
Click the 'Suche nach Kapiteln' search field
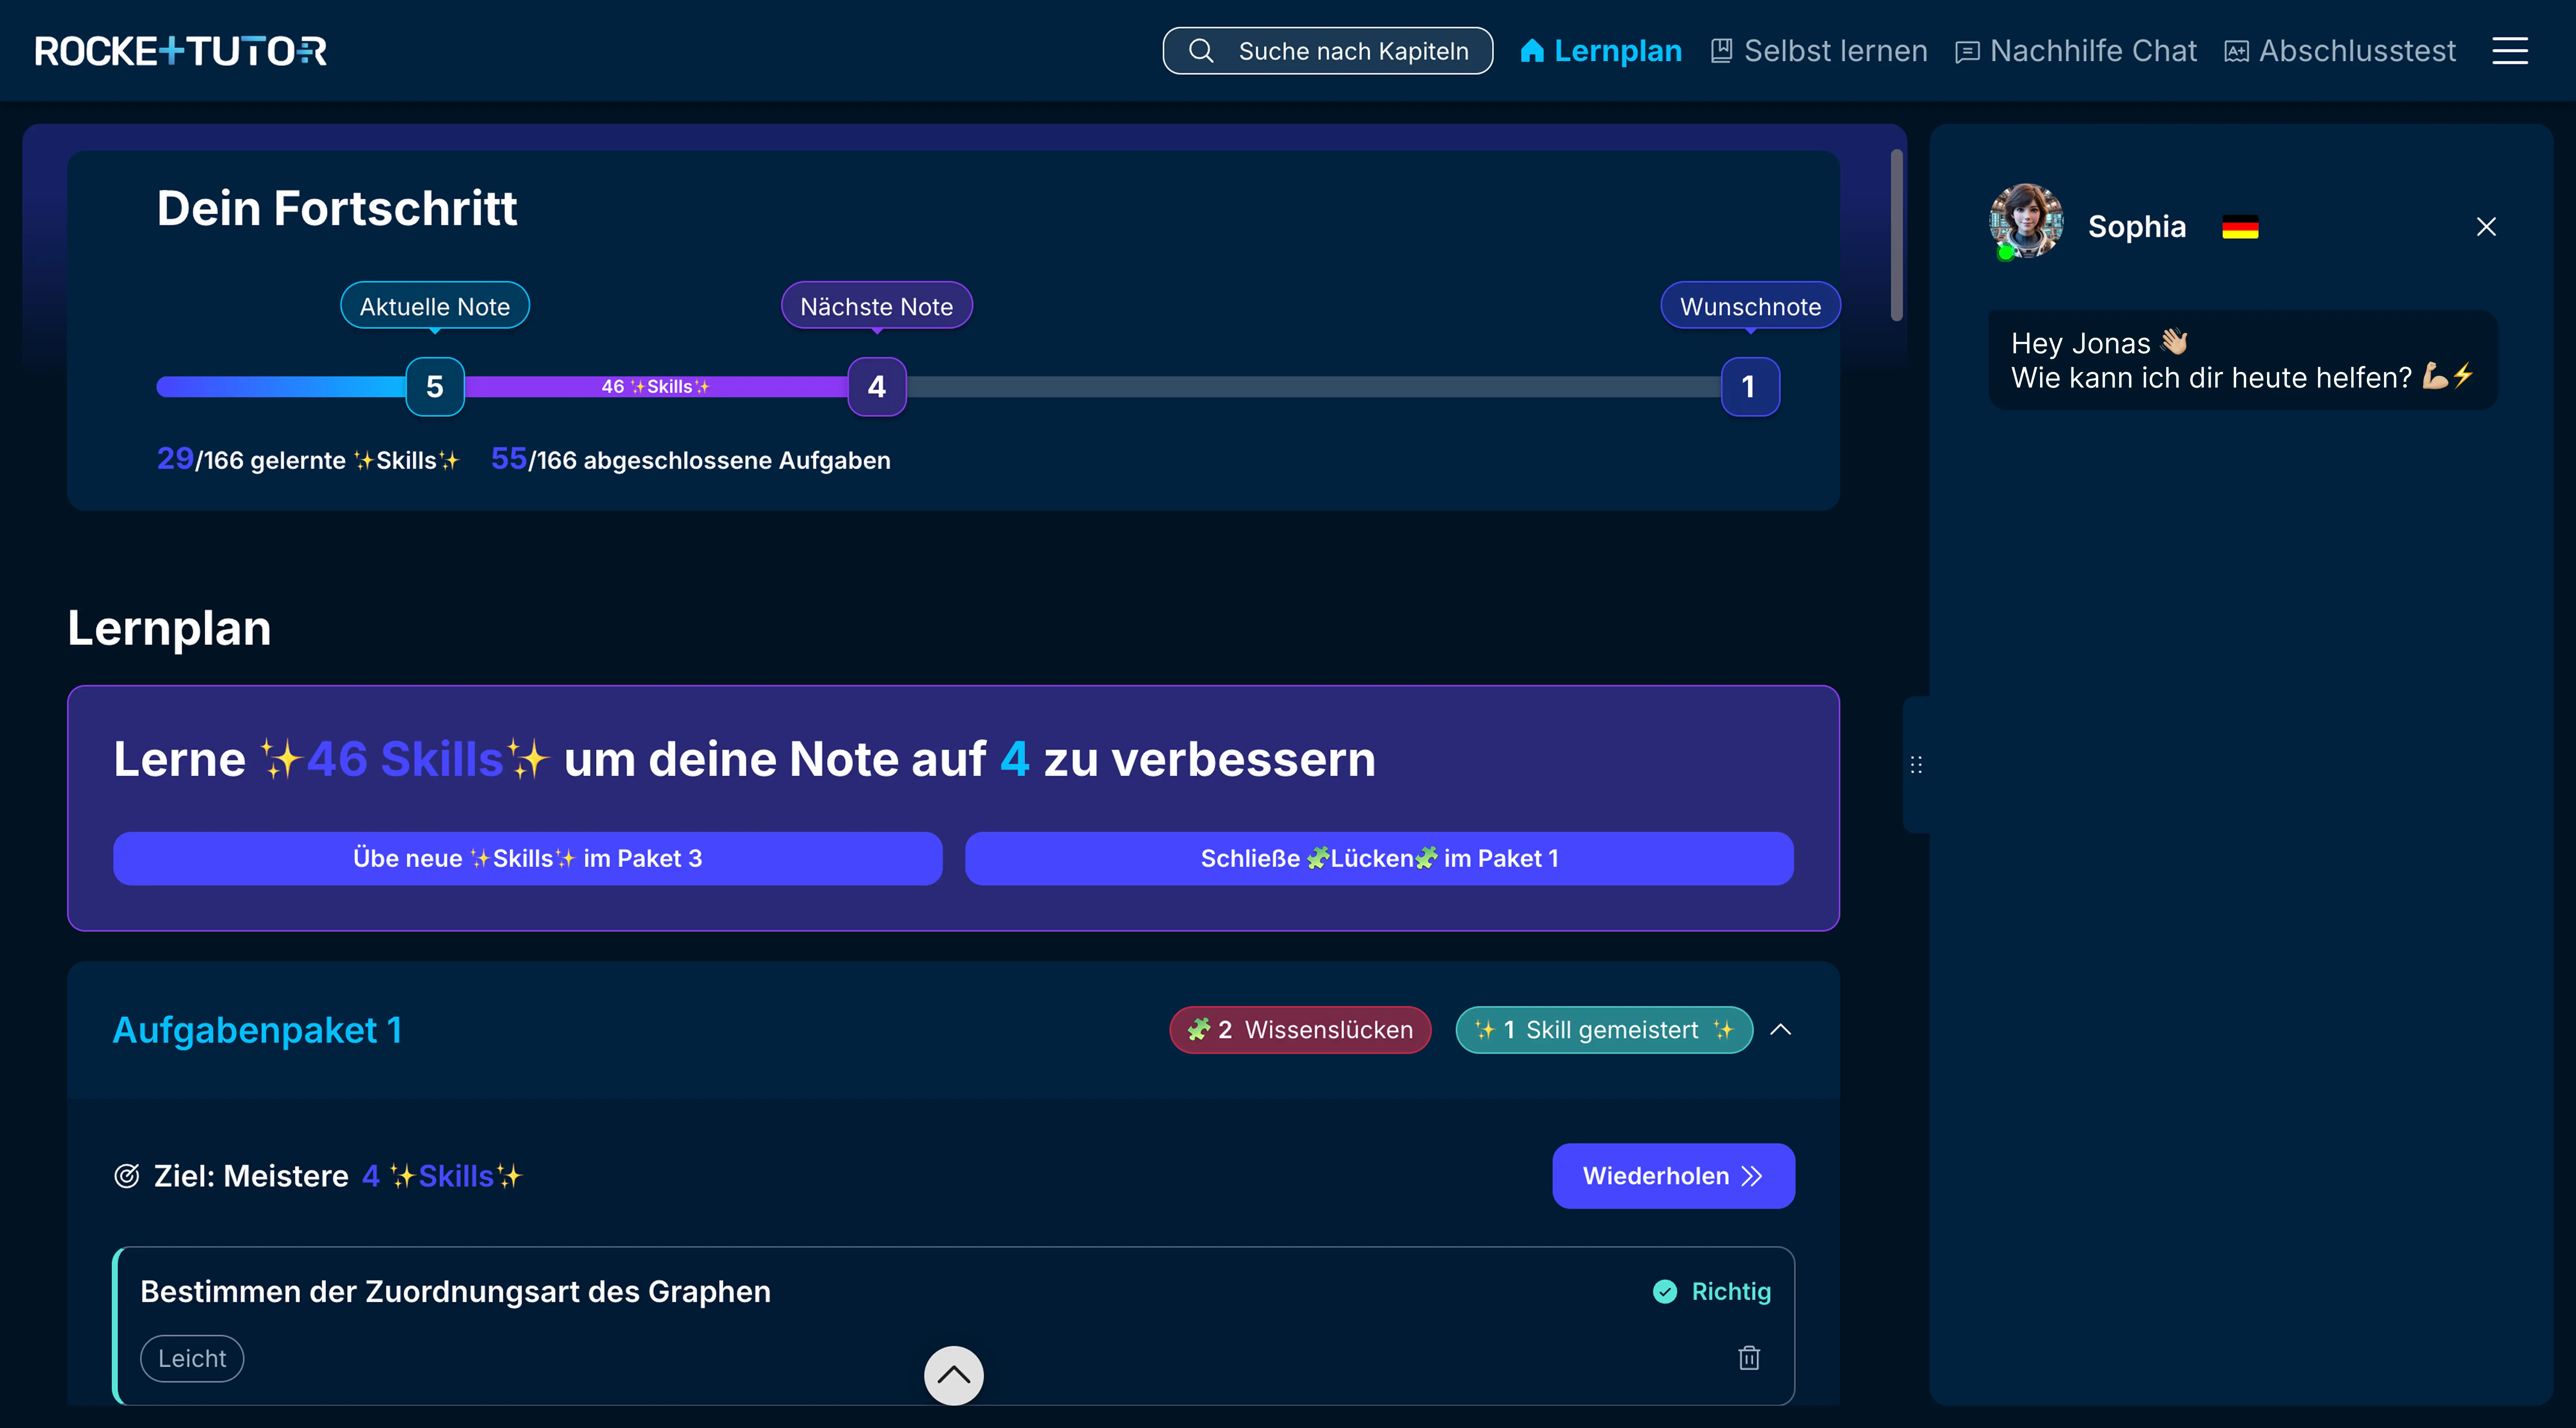[1328, 51]
